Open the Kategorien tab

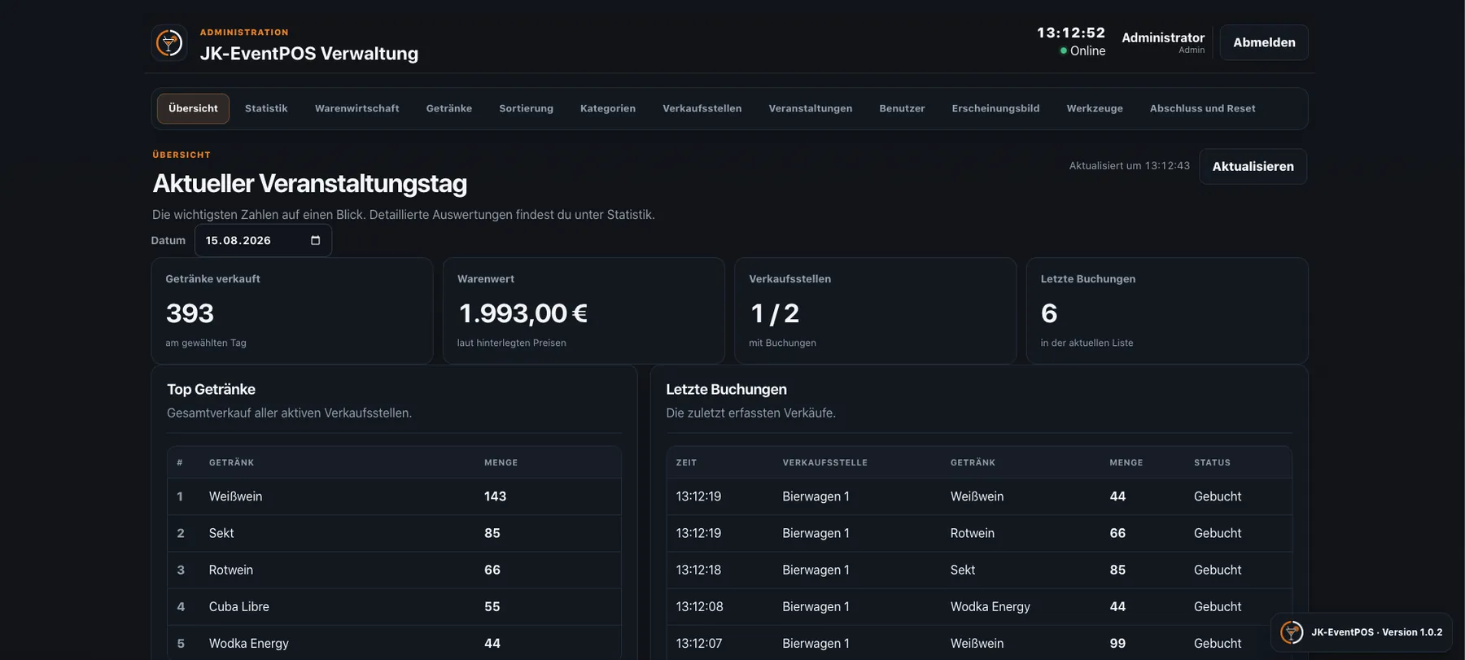pos(608,108)
